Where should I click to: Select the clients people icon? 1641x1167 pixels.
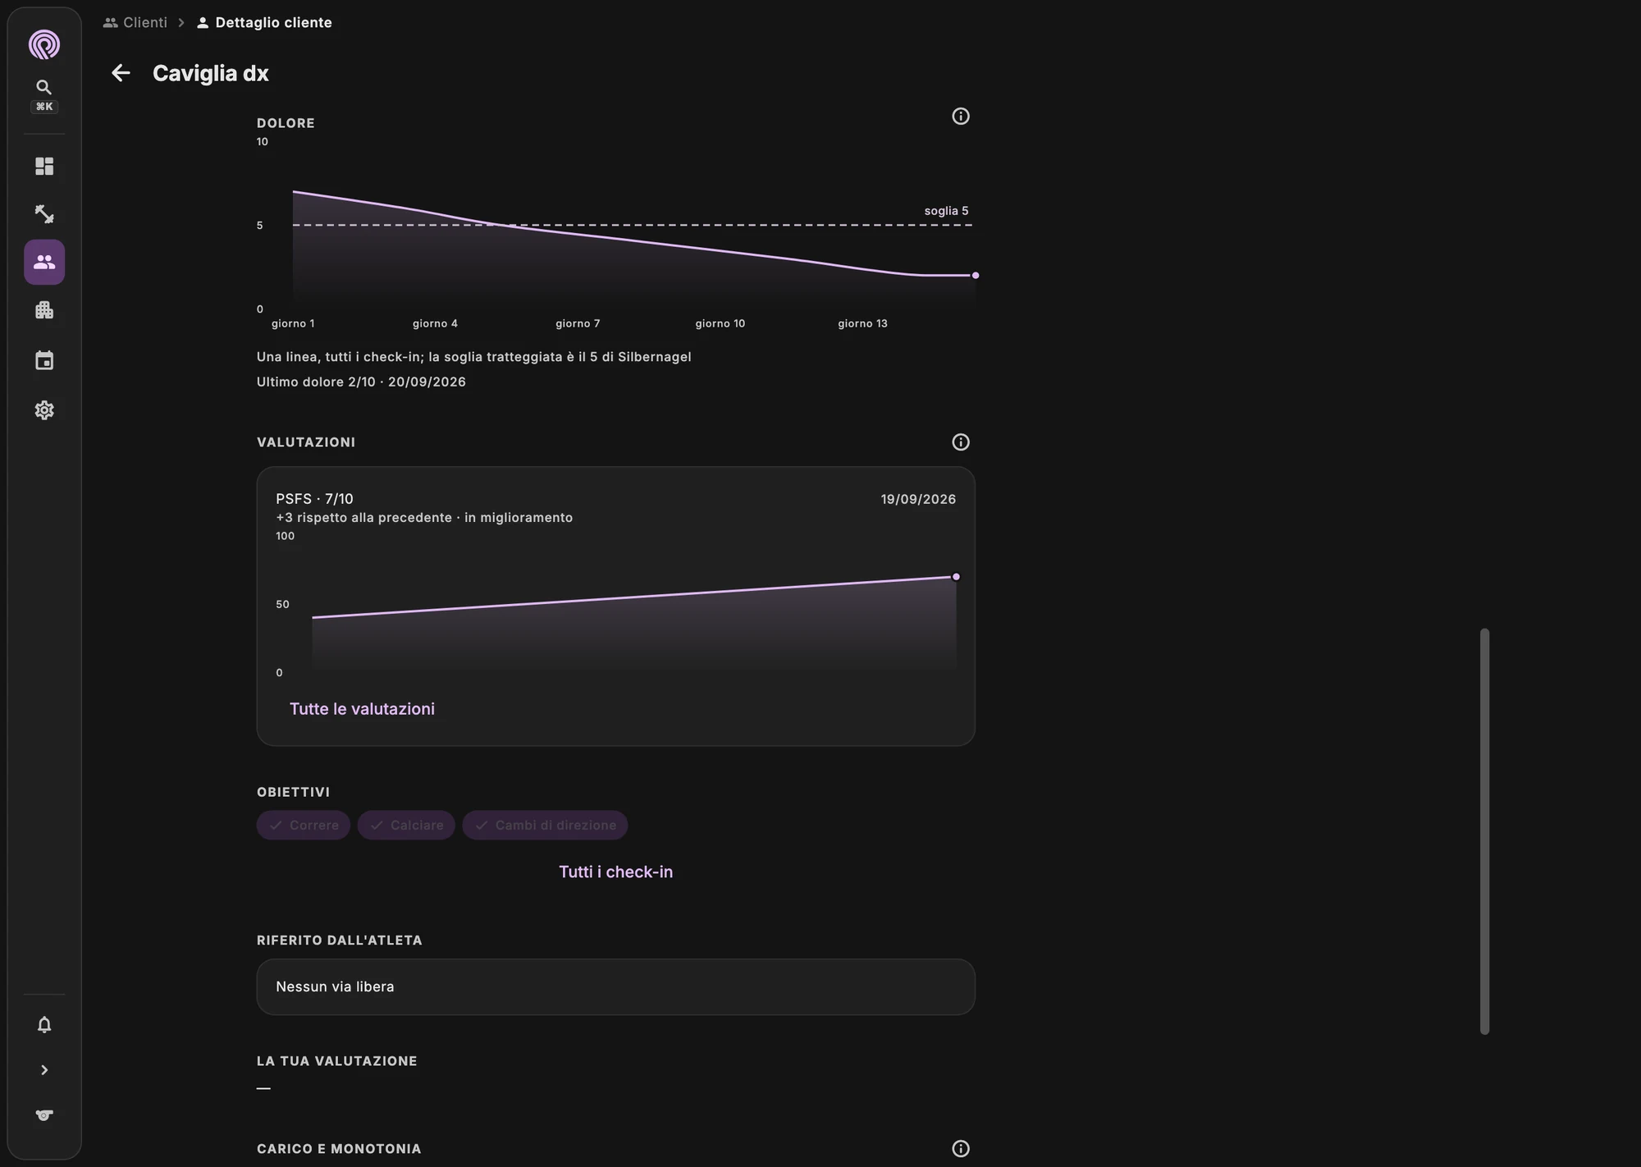pyautogui.click(x=44, y=262)
